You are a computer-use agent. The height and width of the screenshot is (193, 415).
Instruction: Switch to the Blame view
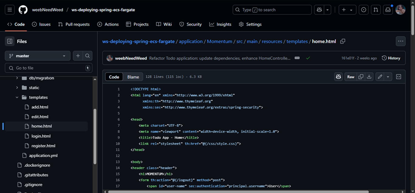pyautogui.click(x=133, y=77)
